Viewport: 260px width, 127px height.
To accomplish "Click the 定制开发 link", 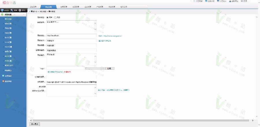I will (x=235, y=1).
